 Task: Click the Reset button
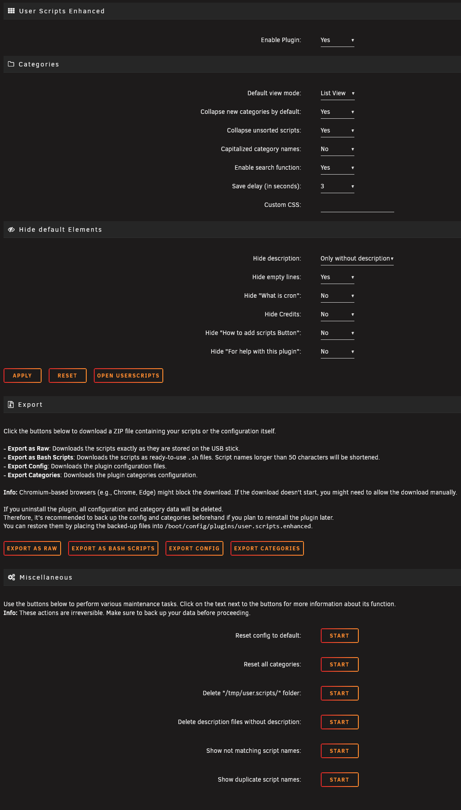point(68,375)
